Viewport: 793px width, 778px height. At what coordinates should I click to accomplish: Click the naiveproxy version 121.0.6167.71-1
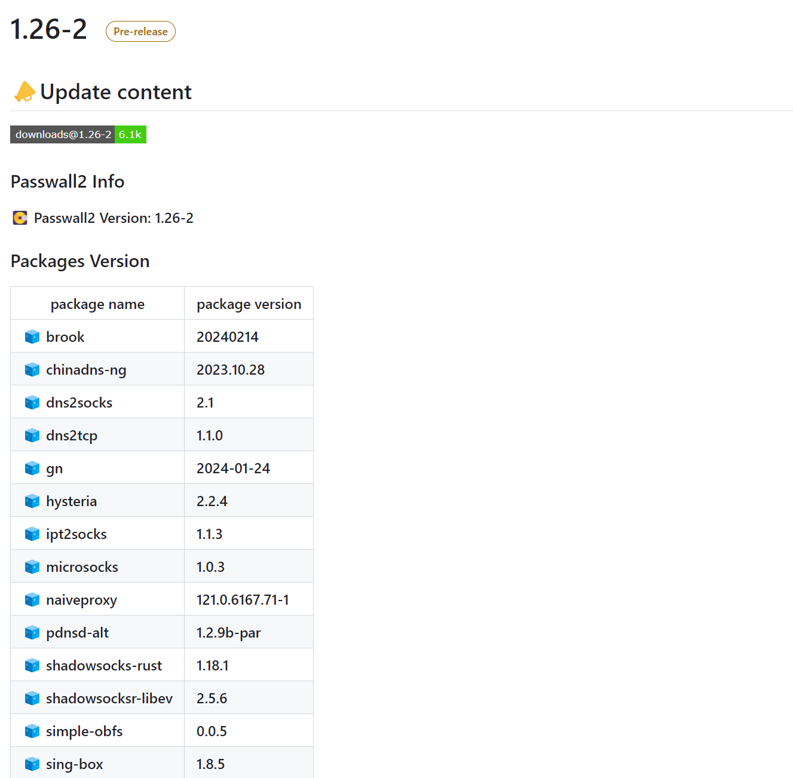click(x=243, y=600)
